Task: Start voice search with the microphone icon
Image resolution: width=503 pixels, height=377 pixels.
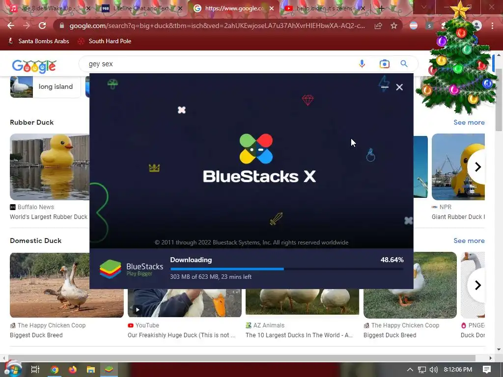Action: coord(362,64)
